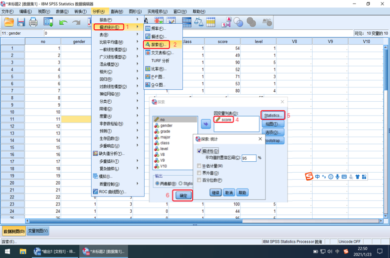390x258 pixels.
Task: Move variable with the blue arrow button
Action: (x=206, y=124)
